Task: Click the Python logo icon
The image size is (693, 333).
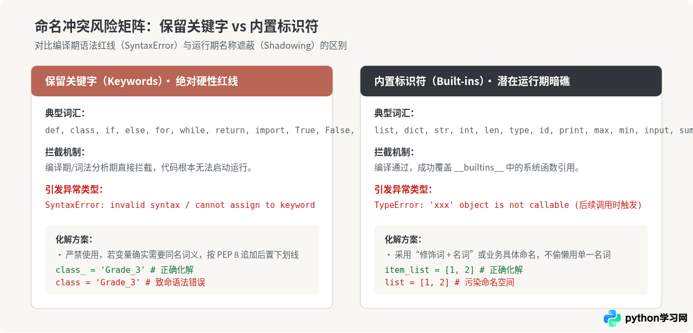Action: click(612, 318)
